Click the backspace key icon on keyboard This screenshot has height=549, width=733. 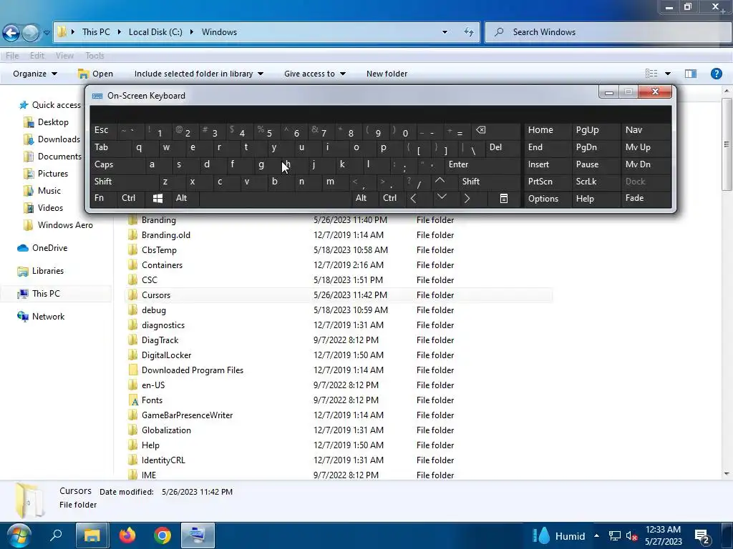(x=480, y=130)
